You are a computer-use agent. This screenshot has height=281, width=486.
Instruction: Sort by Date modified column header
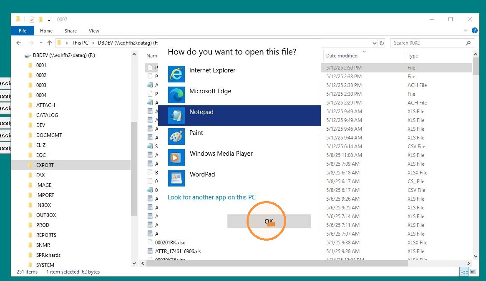pyautogui.click(x=342, y=56)
